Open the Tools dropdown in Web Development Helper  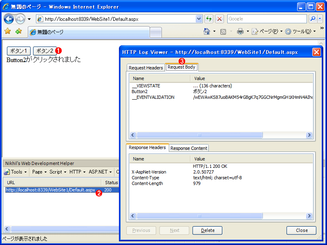click(16, 172)
